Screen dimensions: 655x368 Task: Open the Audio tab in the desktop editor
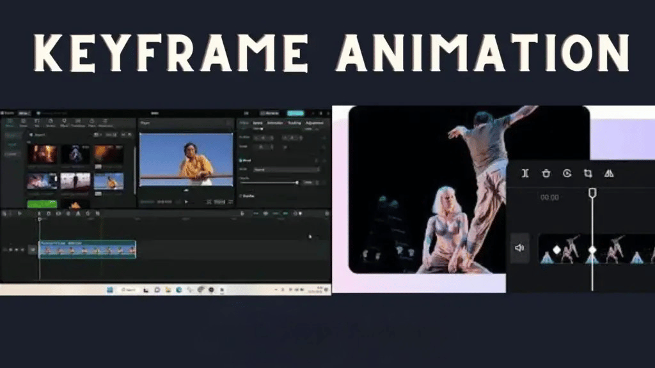(24, 123)
